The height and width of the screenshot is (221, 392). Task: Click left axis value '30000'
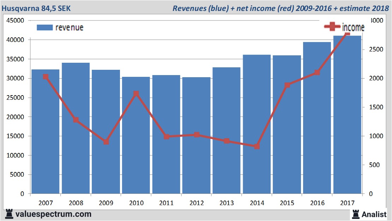[15, 78]
